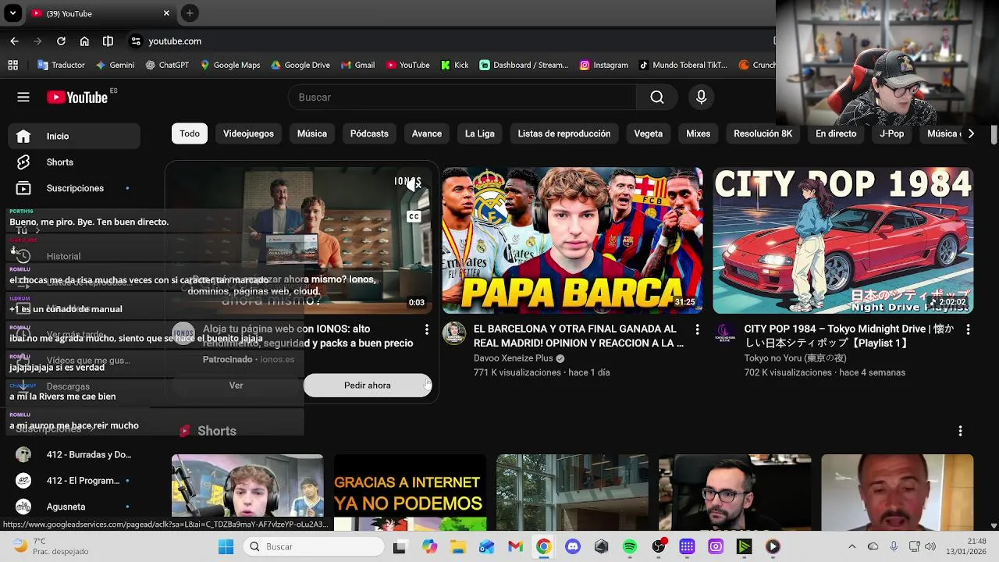Click the Pedir ahora ad button
This screenshot has width=999, height=562.
[x=368, y=385]
